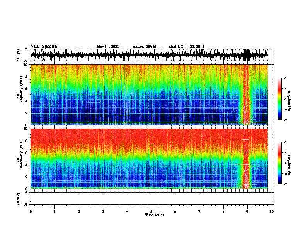The height and width of the screenshot is (237, 306).
Task: Click the ch.2 color bar log(PSD) label
Action: [x=289, y=165]
